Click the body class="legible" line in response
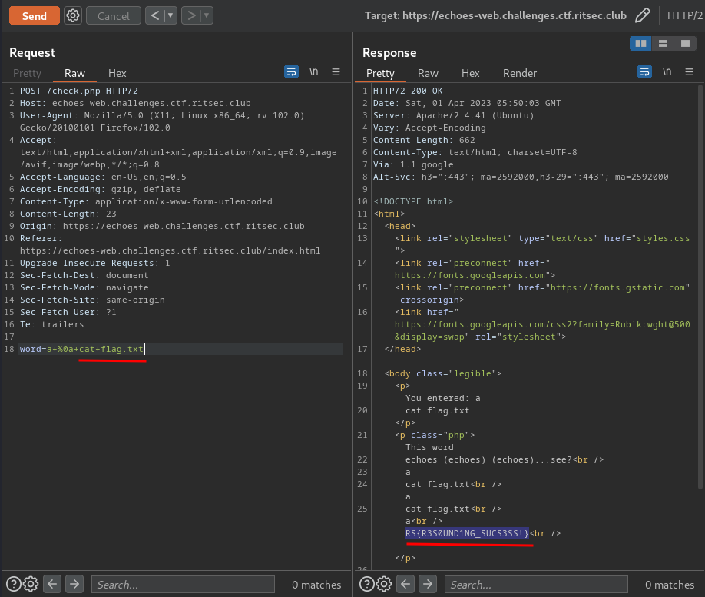The image size is (705, 597). tap(443, 373)
